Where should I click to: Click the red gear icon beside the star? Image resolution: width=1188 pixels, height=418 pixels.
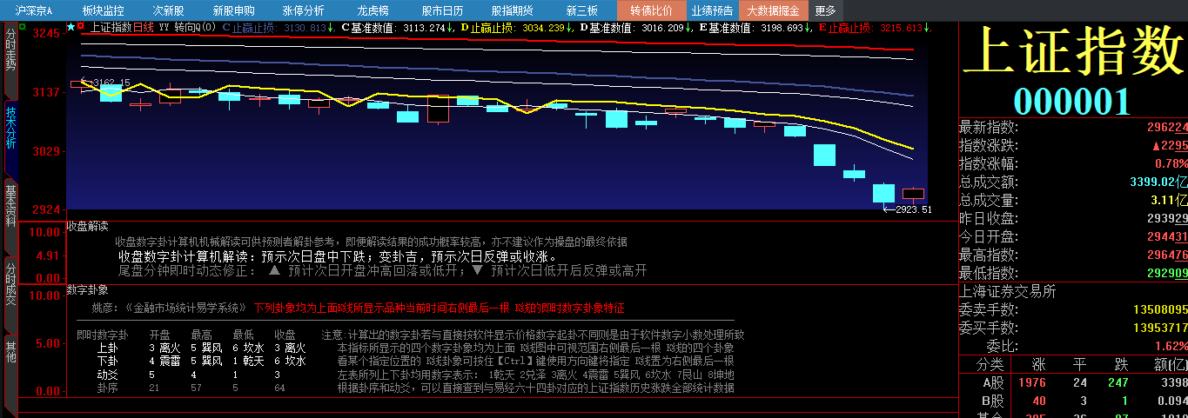tap(81, 27)
